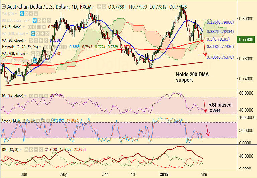Screen dimensions: 257x178
Task: Open settings gear for MA (20, close)
Action: (36, 40)
